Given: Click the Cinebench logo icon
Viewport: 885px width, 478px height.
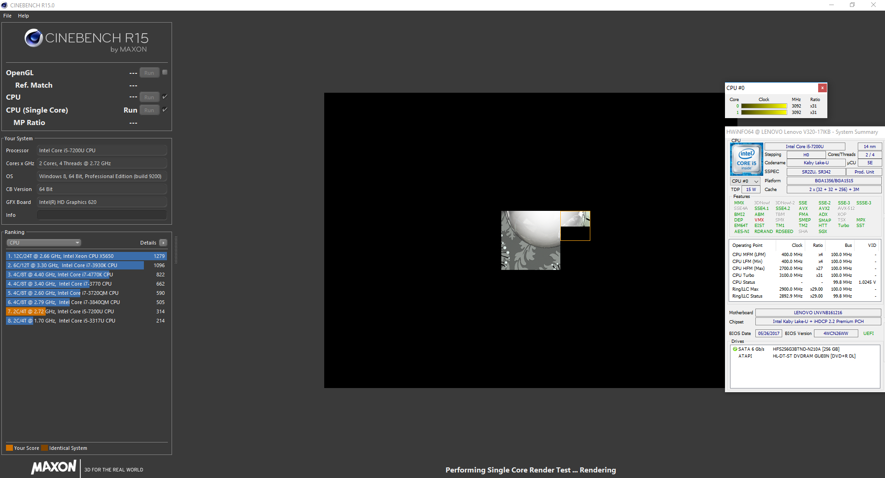Looking at the screenshot, I should click(34, 38).
